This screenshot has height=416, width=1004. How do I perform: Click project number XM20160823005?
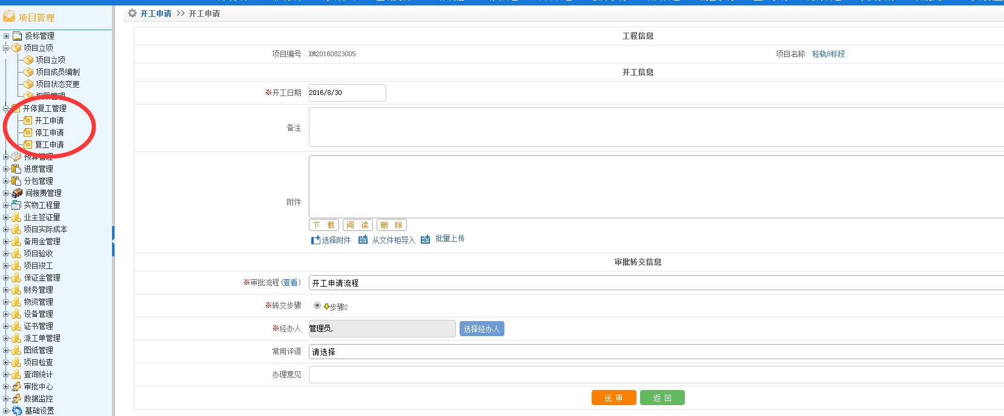pyautogui.click(x=332, y=54)
